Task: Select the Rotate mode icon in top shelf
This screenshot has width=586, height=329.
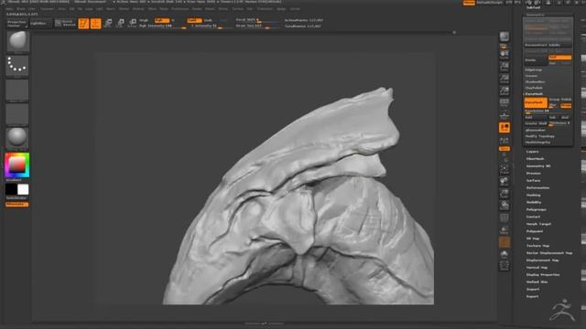Action: pos(132,23)
